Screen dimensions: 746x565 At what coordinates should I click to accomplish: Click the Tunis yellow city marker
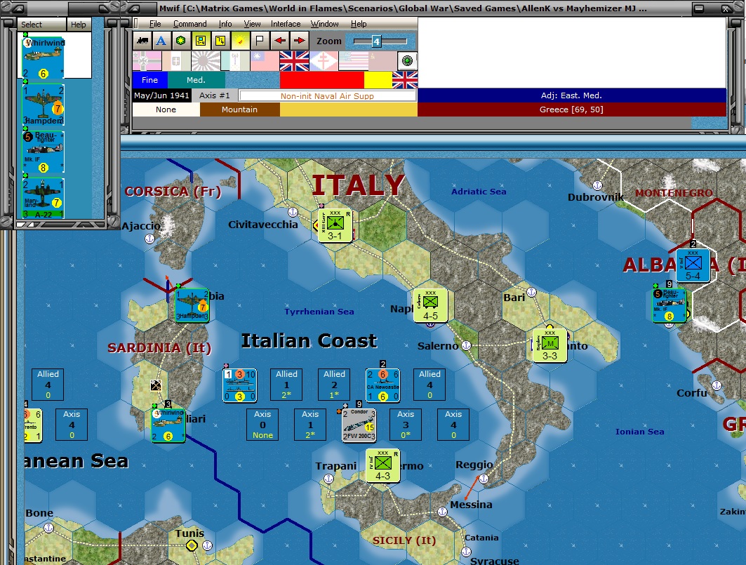(x=192, y=545)
